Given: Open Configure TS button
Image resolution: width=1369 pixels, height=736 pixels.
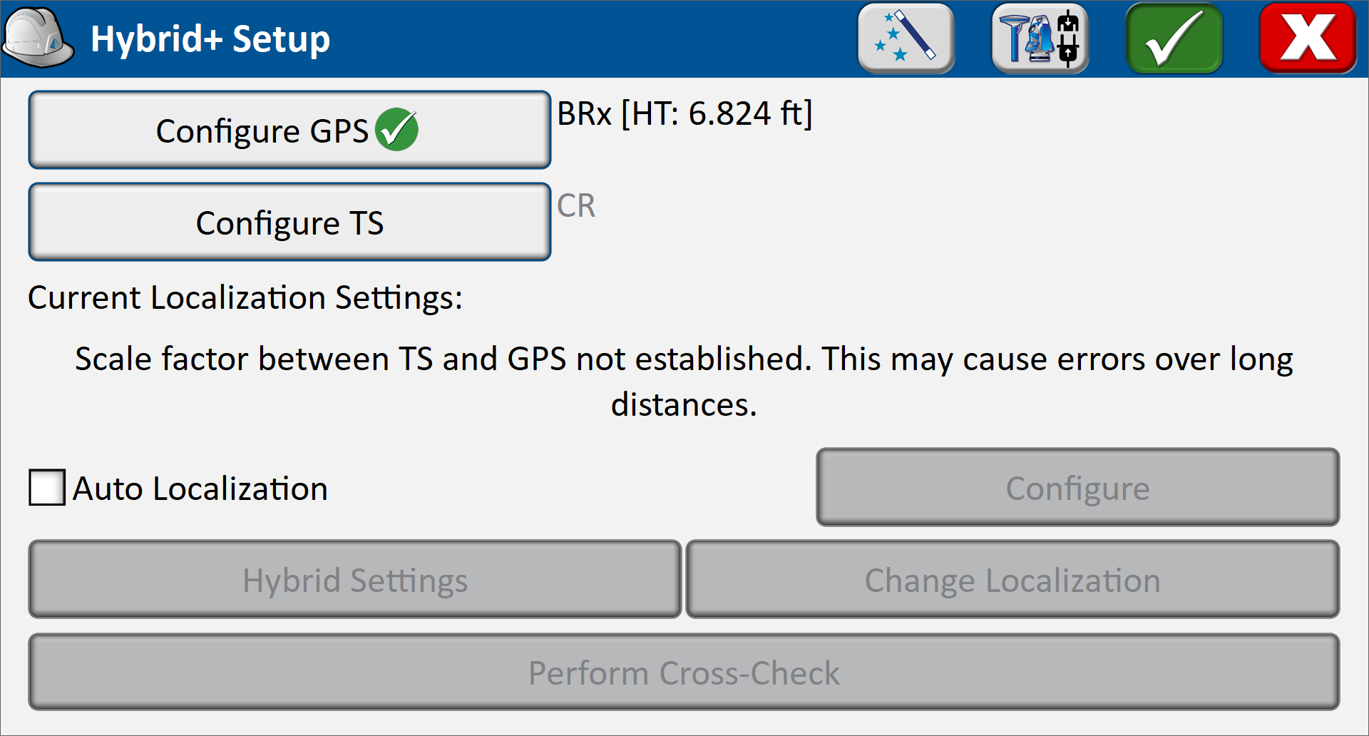Looking at the screenshot, I should point(289,222).
